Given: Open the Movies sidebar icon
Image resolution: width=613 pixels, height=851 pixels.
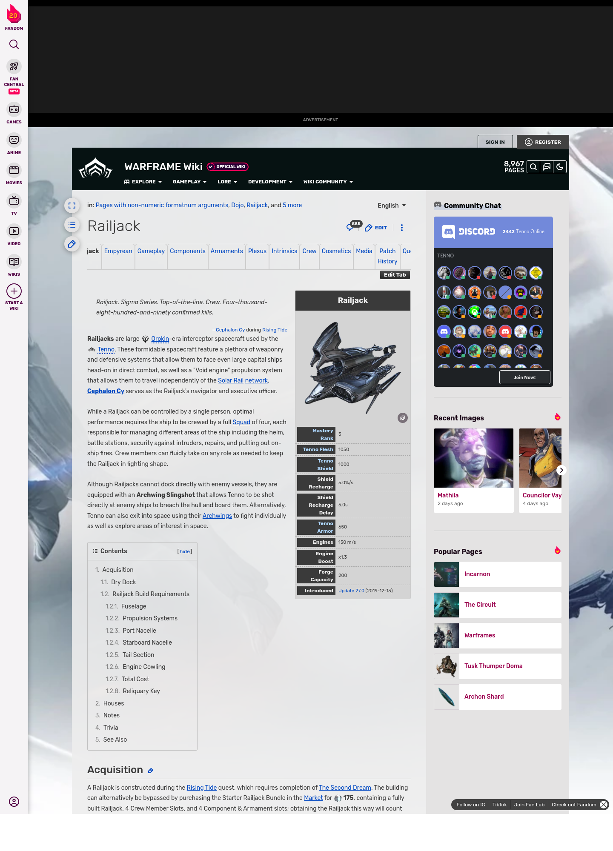Looking at the screenshot, I should click(14, 170).
